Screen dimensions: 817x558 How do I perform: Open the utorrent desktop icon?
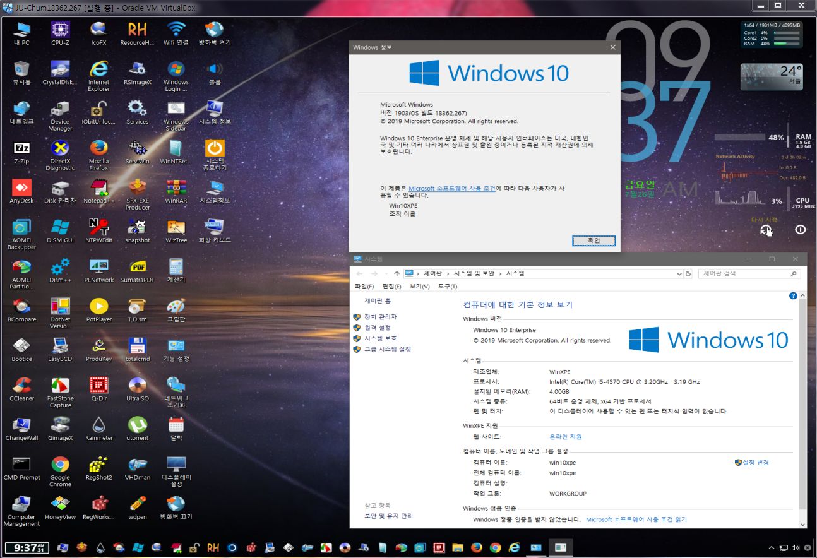[x=138, y=429]
